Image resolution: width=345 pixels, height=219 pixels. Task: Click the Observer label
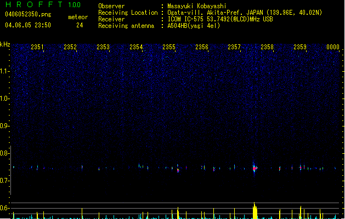(111, 6)
